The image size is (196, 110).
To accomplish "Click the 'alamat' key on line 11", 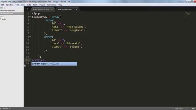I will (56, 47).
